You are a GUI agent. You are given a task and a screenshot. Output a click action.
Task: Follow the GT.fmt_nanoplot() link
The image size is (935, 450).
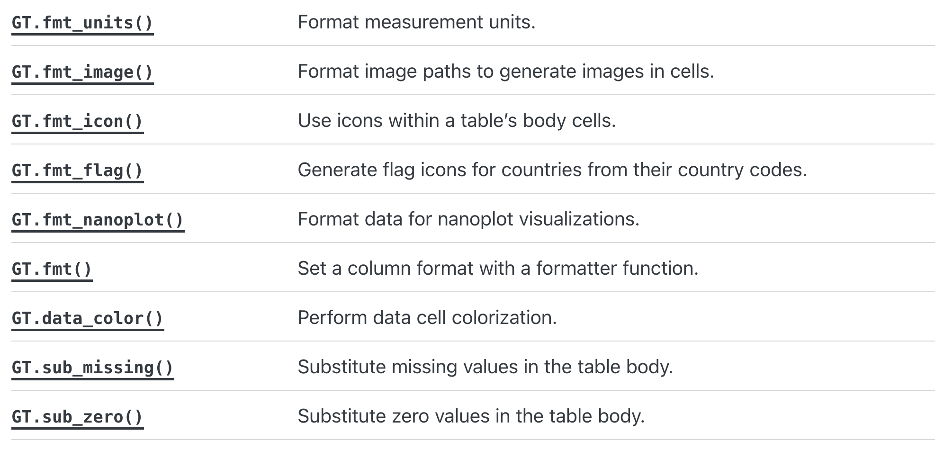click(x=98, y=220)
